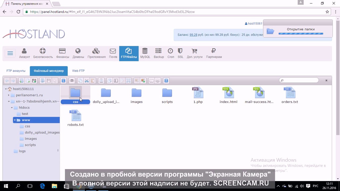Select the dolly_upload_i... folder in file pane

pos(106,96)
